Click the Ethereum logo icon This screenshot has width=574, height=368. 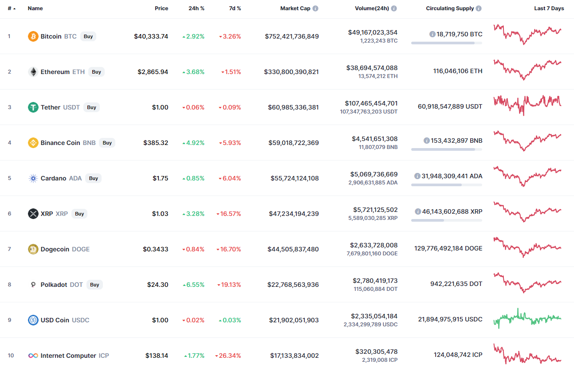coord(33,72)
